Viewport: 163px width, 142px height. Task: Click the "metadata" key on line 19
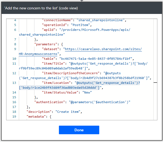tap(37, 117)
